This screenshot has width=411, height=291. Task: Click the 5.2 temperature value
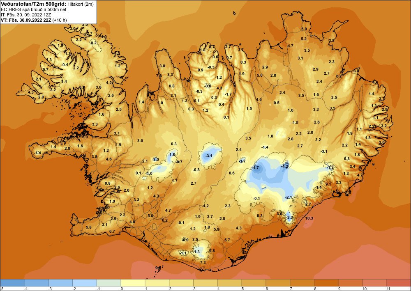pyautogui.click(x=304, y=39)
